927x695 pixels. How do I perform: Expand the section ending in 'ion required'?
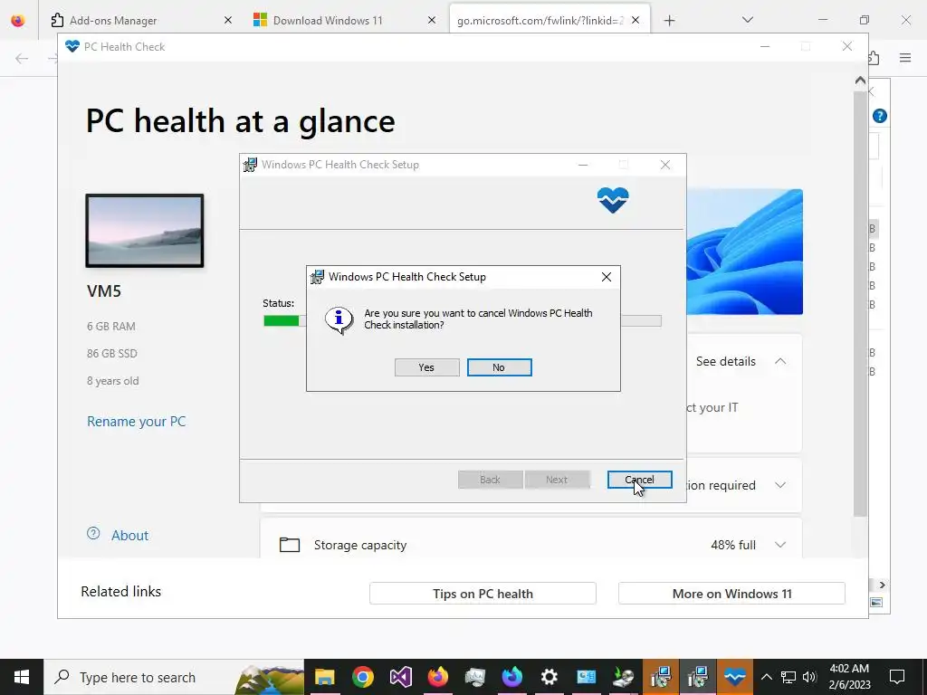780,485
